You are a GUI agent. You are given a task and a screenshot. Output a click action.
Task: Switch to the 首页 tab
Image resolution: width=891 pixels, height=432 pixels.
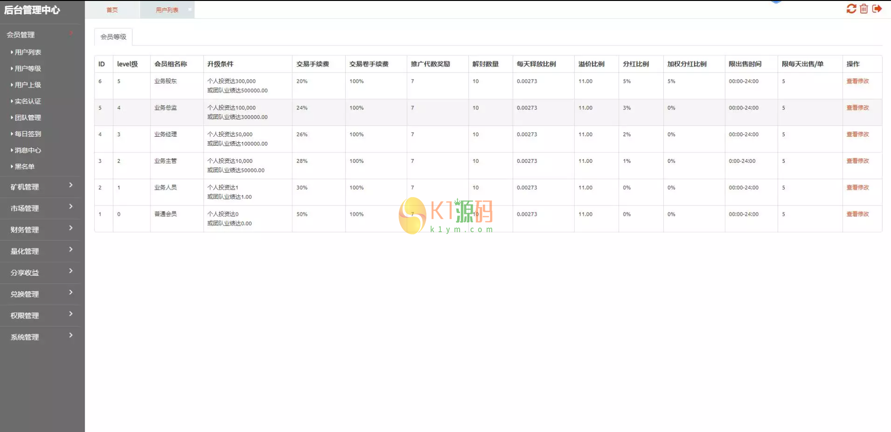(x=112, y=10)
